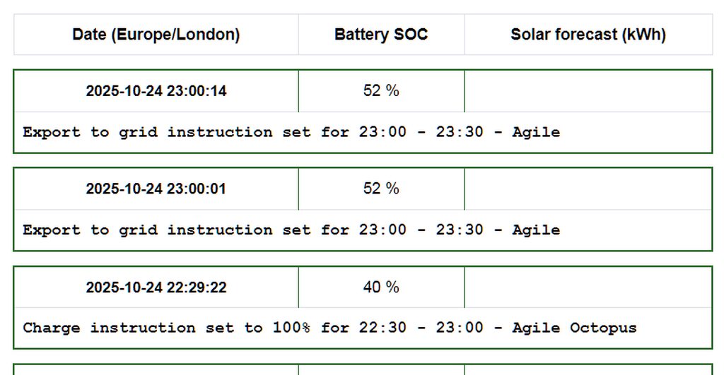Click the 'Agile Octopus' text
The height and width of the screenshot is (375, 724).
574,328
